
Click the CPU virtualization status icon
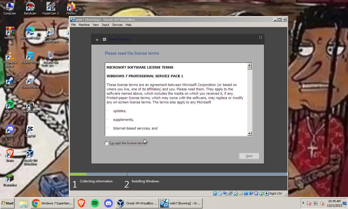[x=256, y=193]
